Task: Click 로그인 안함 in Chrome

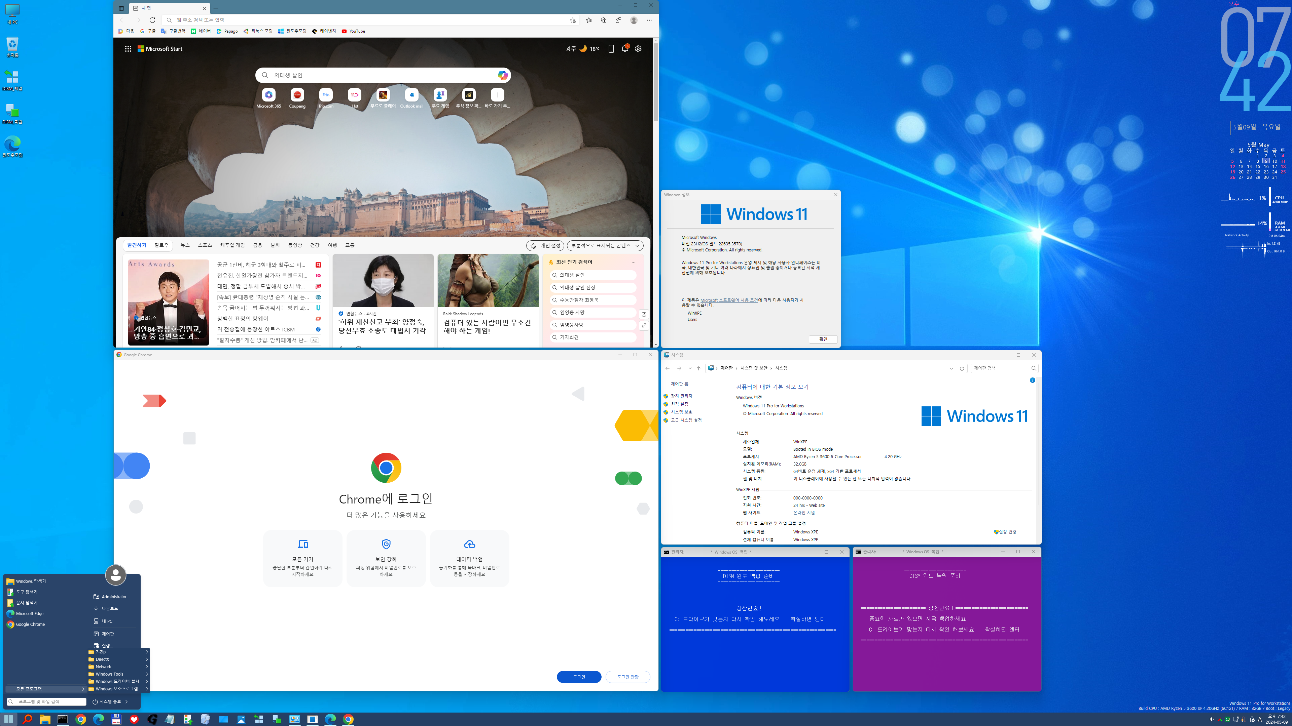Action: pyautogui.click(x=627, y=677)
